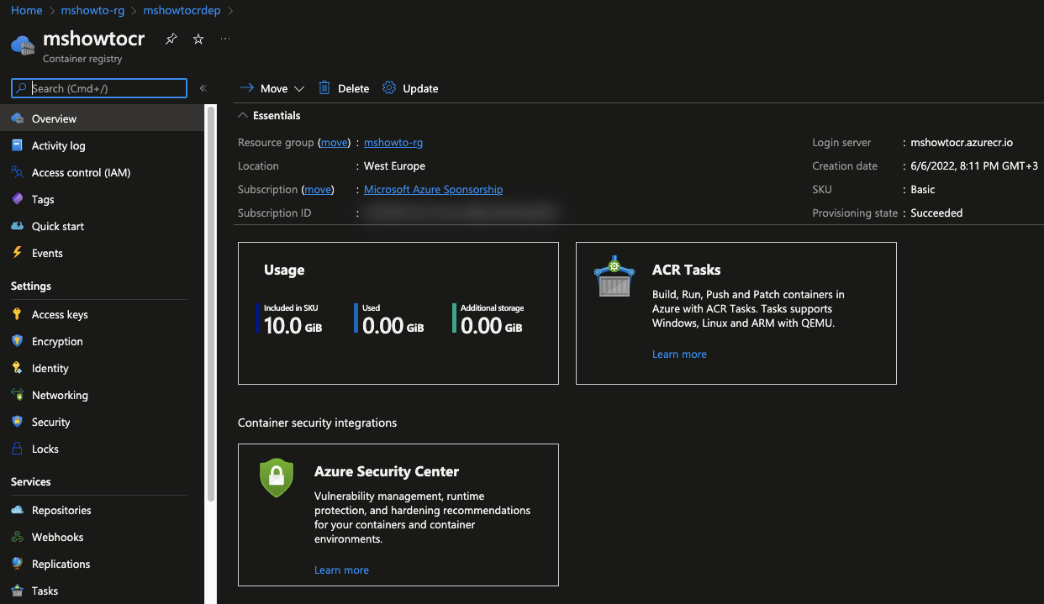Click the Delete trash icon in the toolbar
The image size is (1044, 604).
[x=324, y=88]
